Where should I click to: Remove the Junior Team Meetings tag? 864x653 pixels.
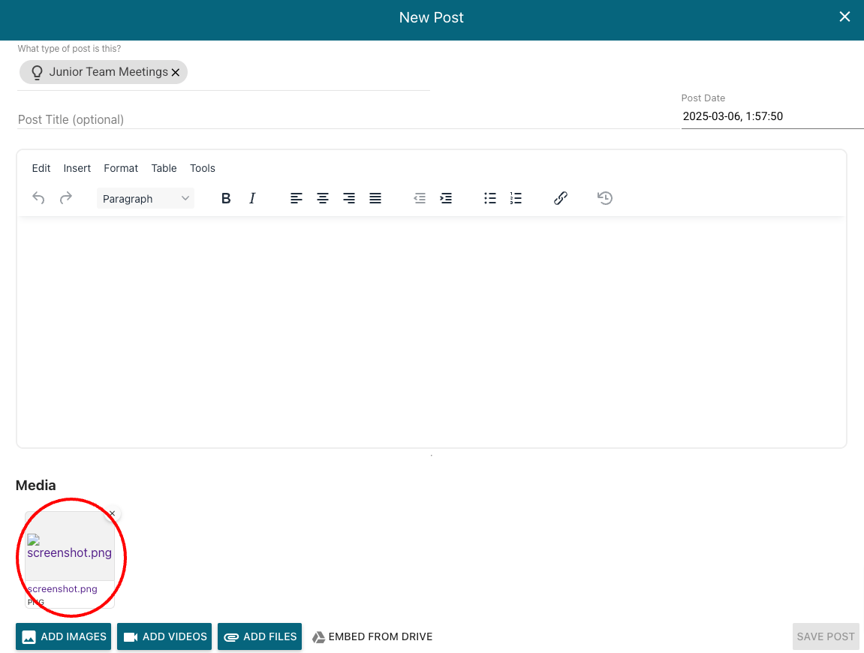coord(176,72)
